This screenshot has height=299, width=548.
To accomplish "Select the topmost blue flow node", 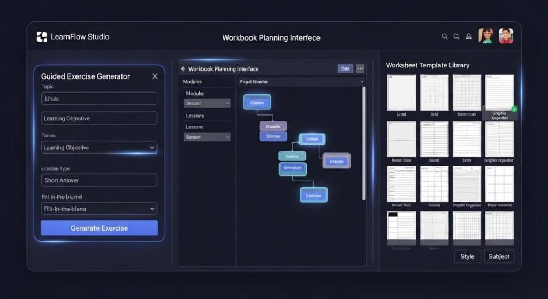I will pos(257,102).
